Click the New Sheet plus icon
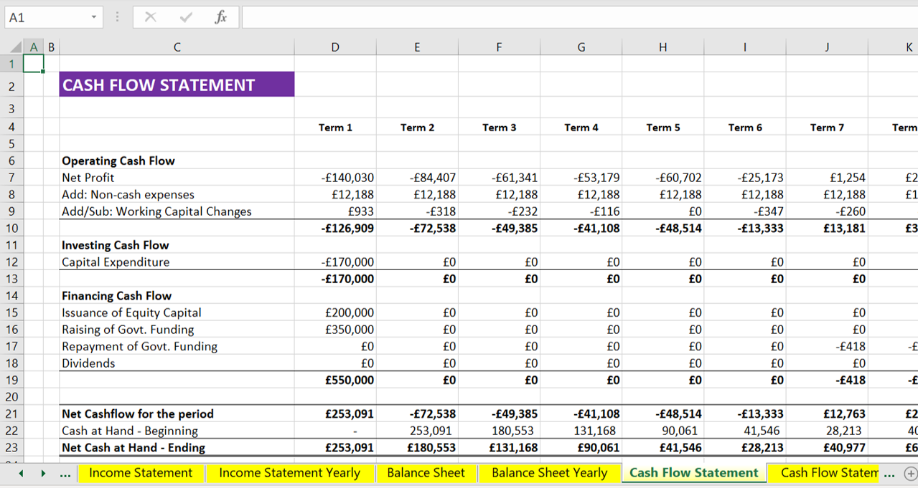This screenshot has width=918, height=488. 910,474
